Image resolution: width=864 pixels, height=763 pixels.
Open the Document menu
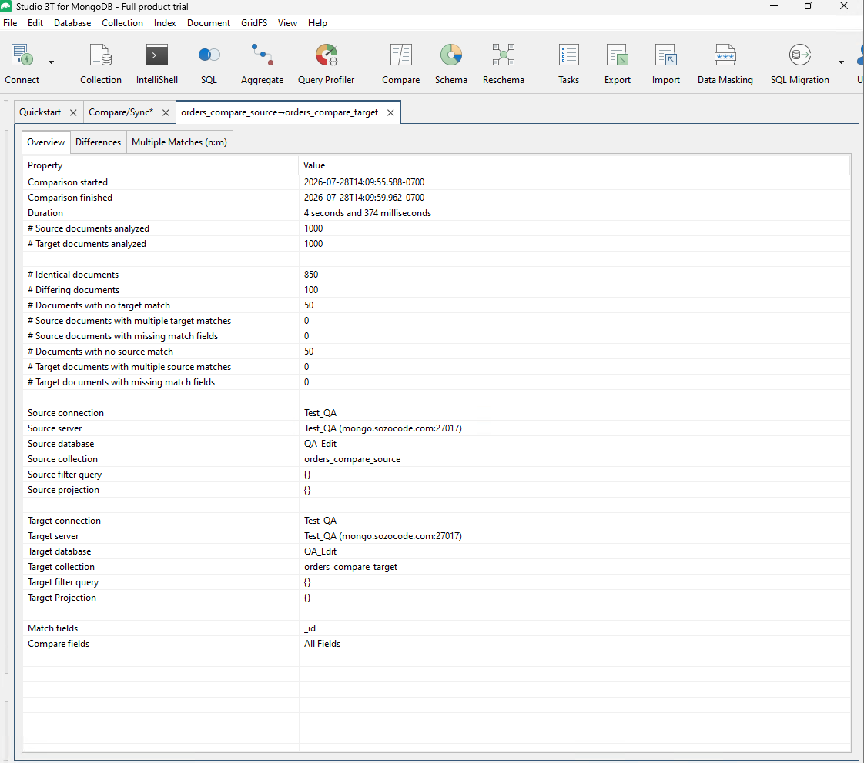pyautogui.click(x=208, y=23)
